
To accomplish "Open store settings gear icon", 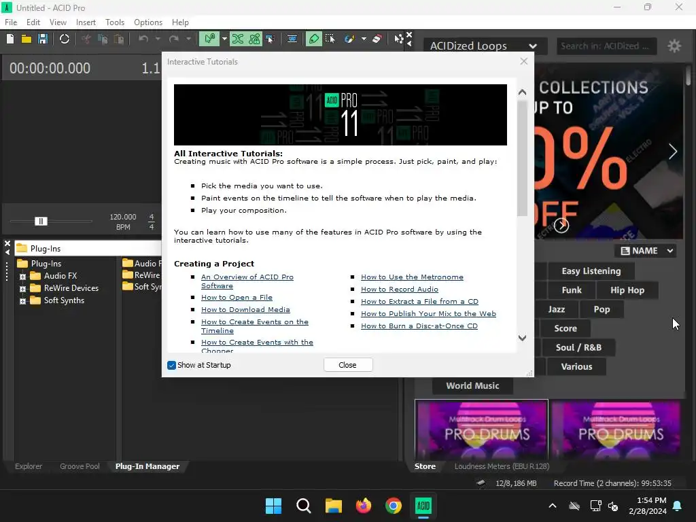I will pos(674,46).
